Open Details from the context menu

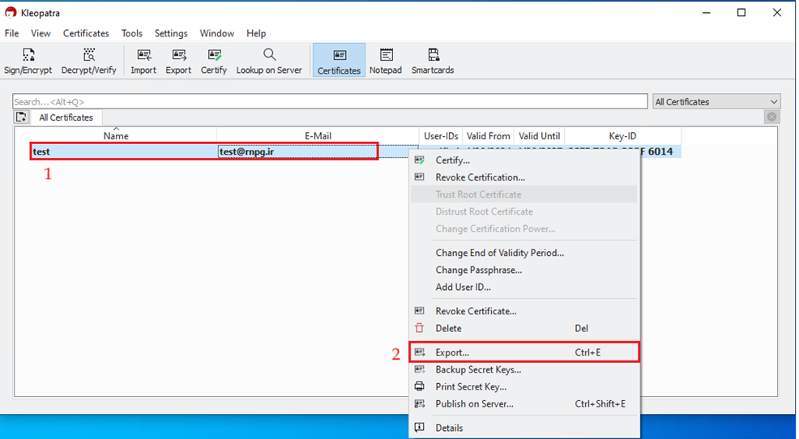point(523,428)
